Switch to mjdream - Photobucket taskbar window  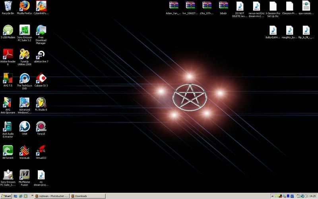tap(52, 196)
